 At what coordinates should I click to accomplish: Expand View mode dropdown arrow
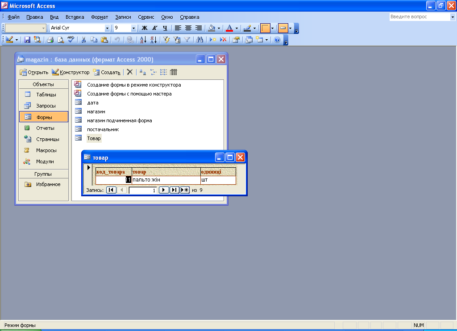17,40
